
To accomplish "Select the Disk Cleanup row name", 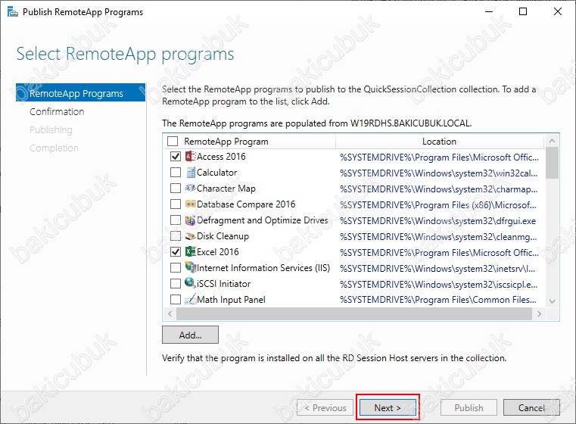I will [x=223, y=236].
